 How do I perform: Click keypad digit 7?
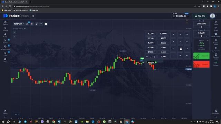pos(173,34)
